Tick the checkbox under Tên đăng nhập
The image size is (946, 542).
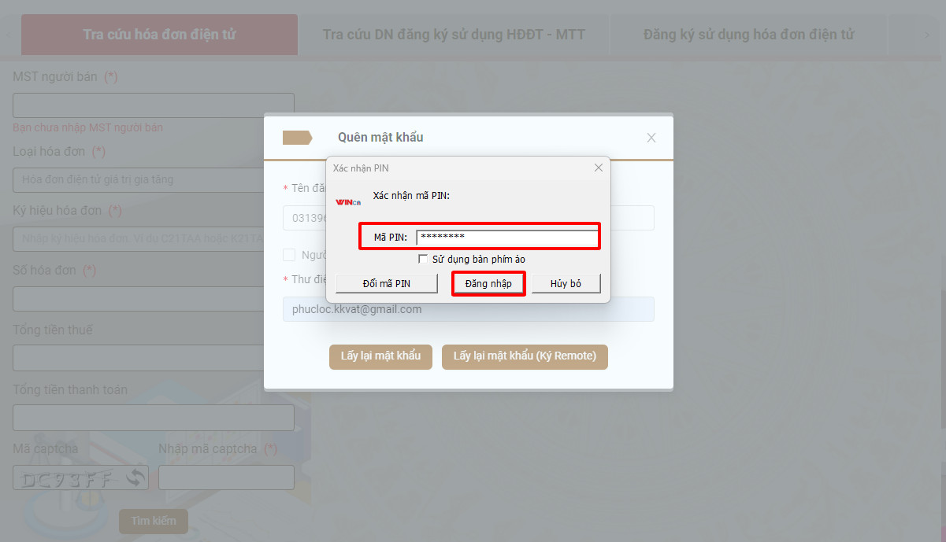pyautogui.click(x=289, y=255)
